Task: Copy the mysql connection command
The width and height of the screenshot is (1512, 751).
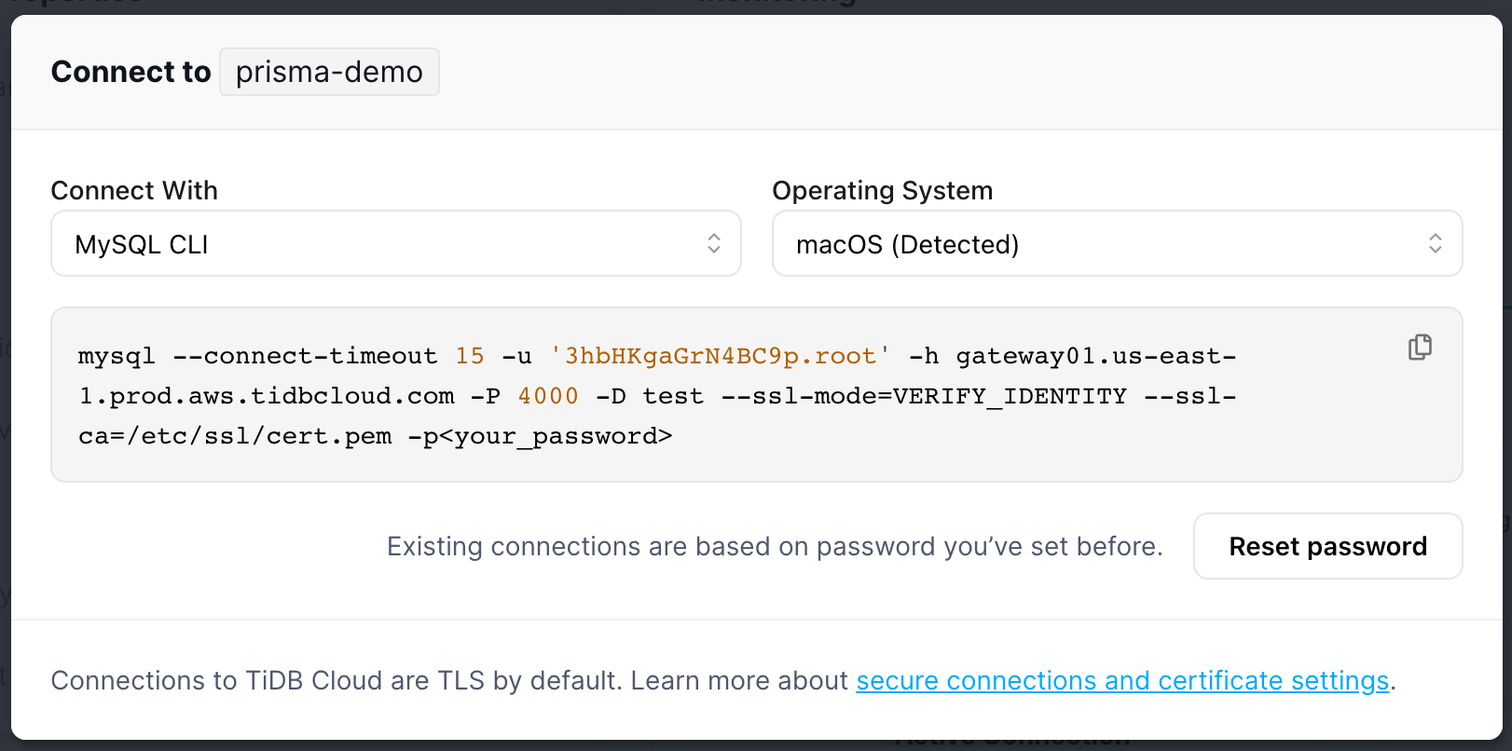Action: tap(1420, 348)
